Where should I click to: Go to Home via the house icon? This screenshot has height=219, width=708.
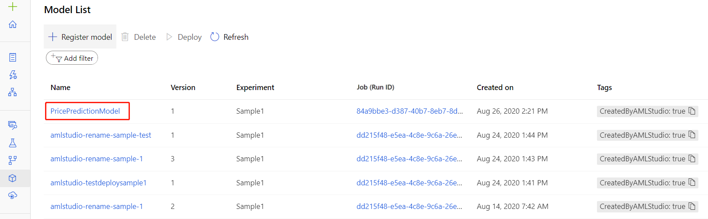pos(13,24)
